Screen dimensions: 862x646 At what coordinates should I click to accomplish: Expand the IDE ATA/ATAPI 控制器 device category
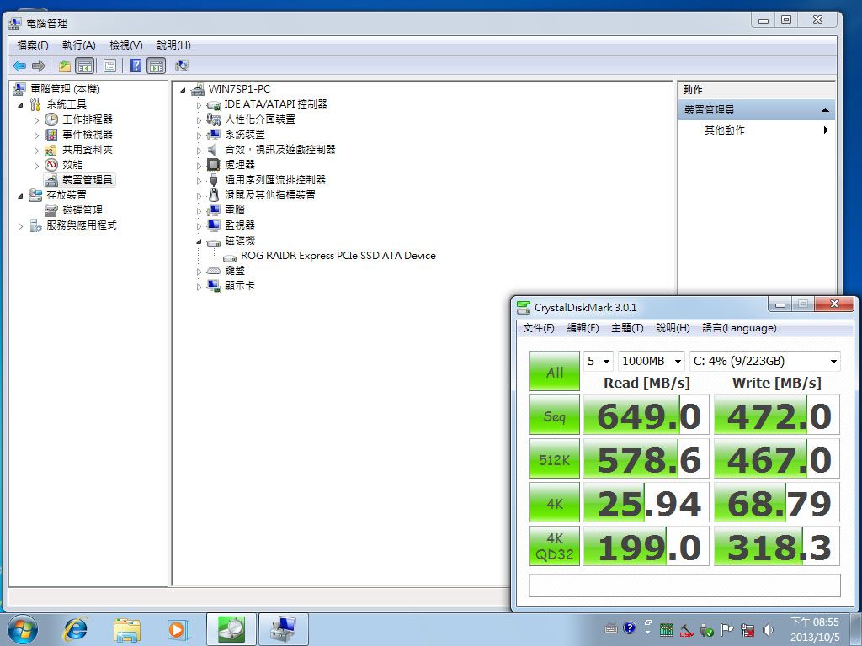[199, 104]
